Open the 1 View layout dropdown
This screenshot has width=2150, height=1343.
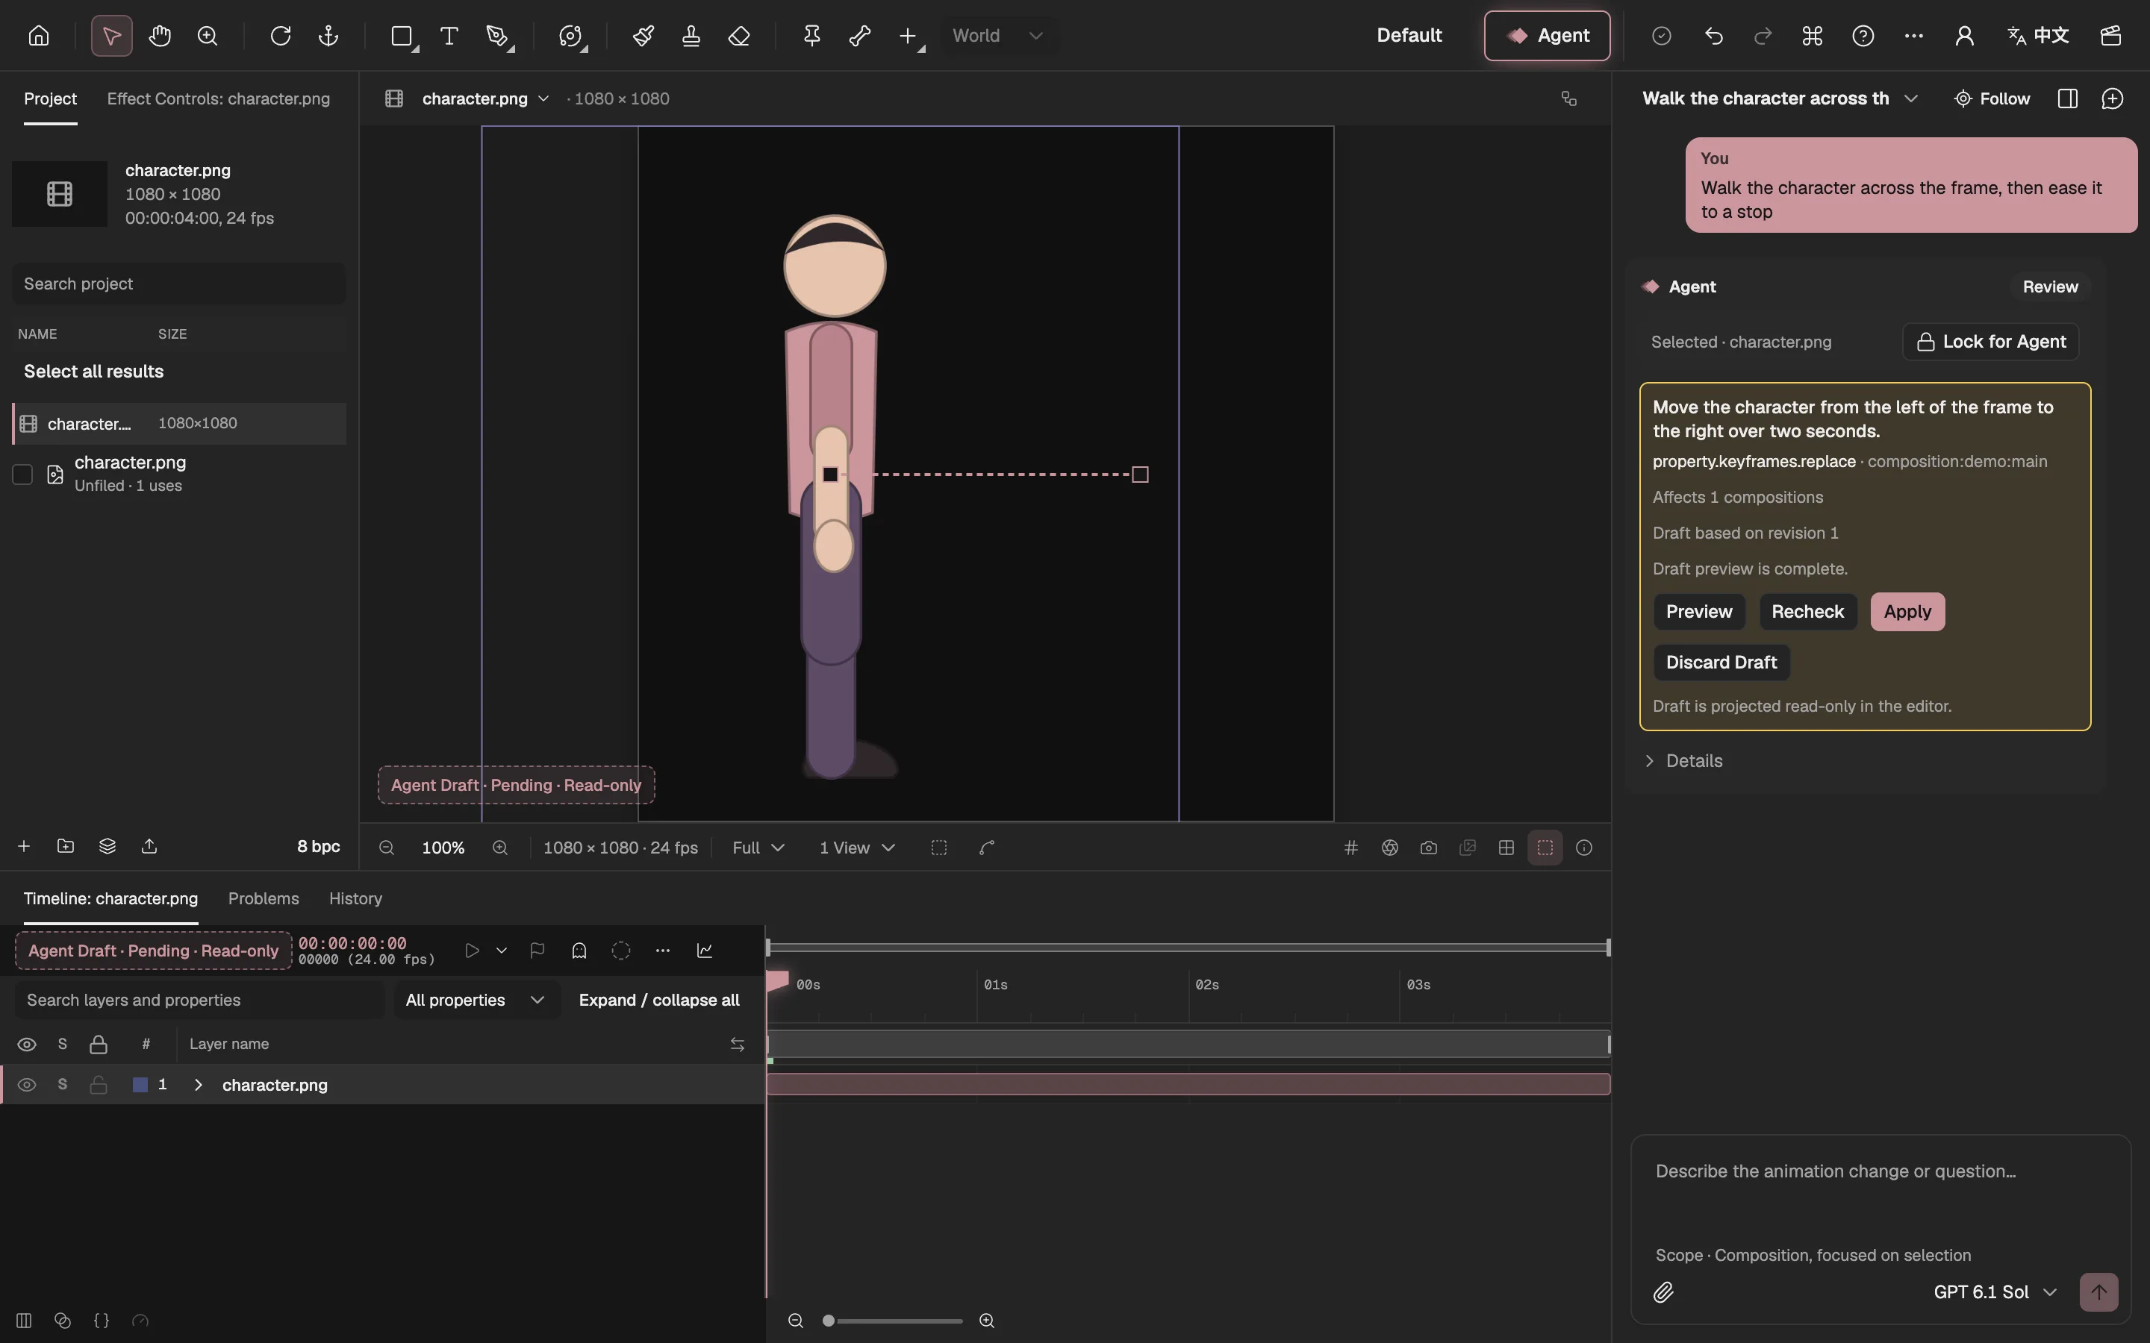pos(856,848)
